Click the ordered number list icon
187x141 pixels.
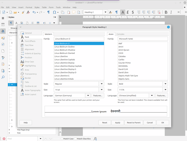tap(144, 12)
